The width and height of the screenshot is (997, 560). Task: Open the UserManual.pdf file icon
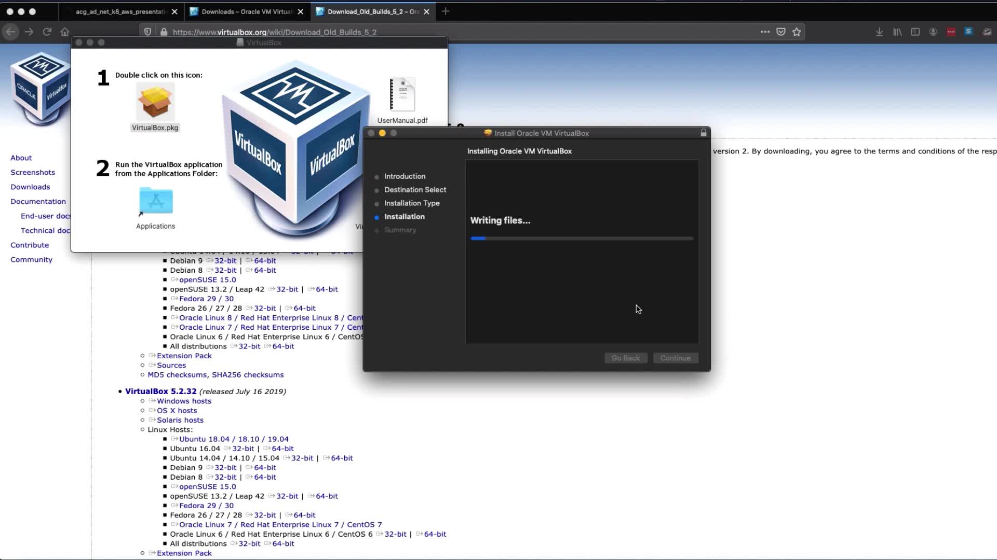(x=402, y=95)
